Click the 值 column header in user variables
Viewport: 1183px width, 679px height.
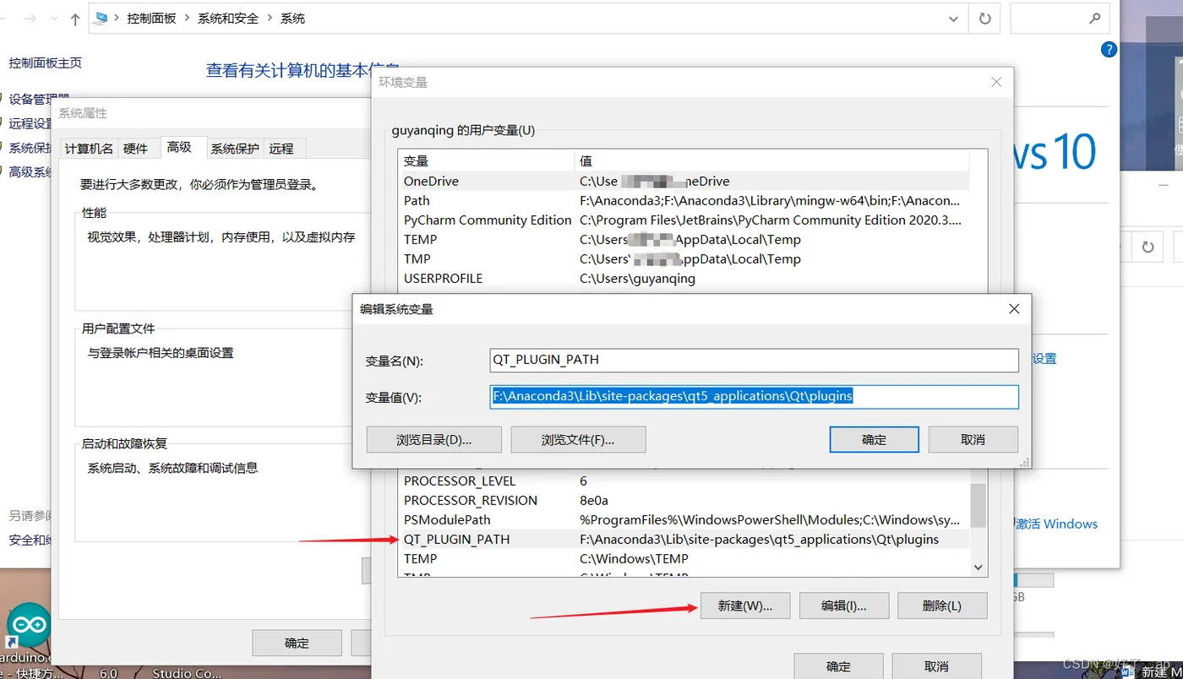tap(772, 160)
